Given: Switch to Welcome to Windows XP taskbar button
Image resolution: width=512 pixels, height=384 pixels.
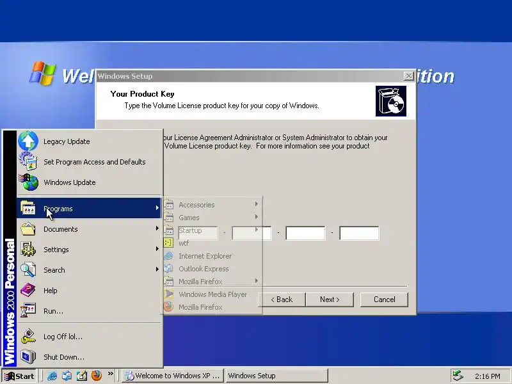Looking at the screenshot, I should 173,376.
